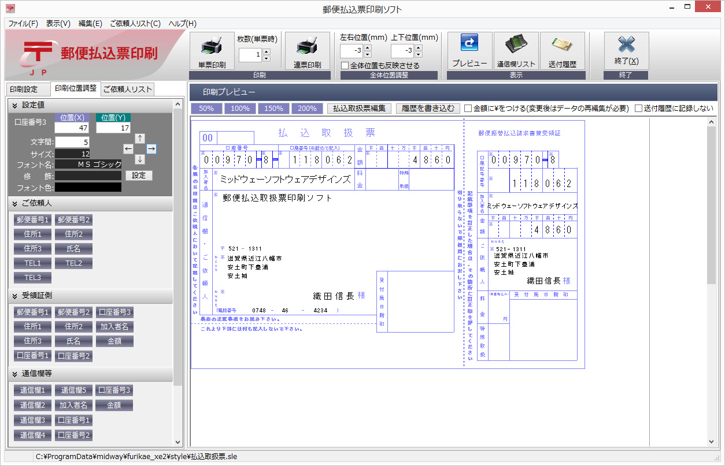
Task: Select the 通信欄5 item
Action: (x=73, y=390)
